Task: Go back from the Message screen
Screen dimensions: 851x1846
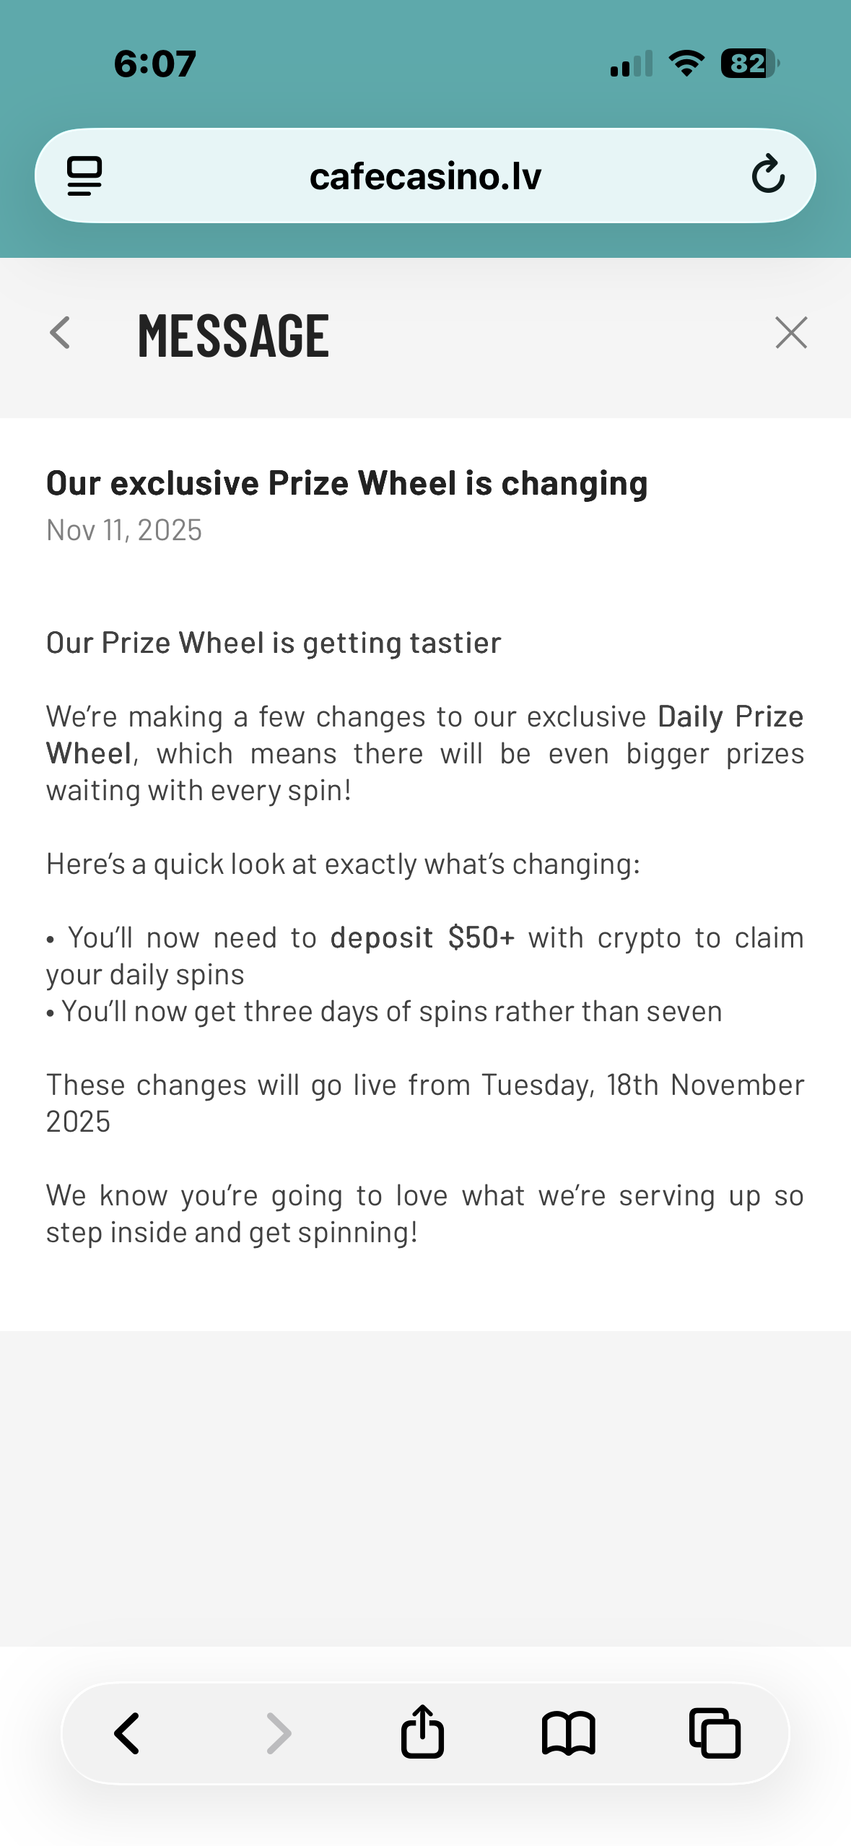Action: tap(61, 333)
